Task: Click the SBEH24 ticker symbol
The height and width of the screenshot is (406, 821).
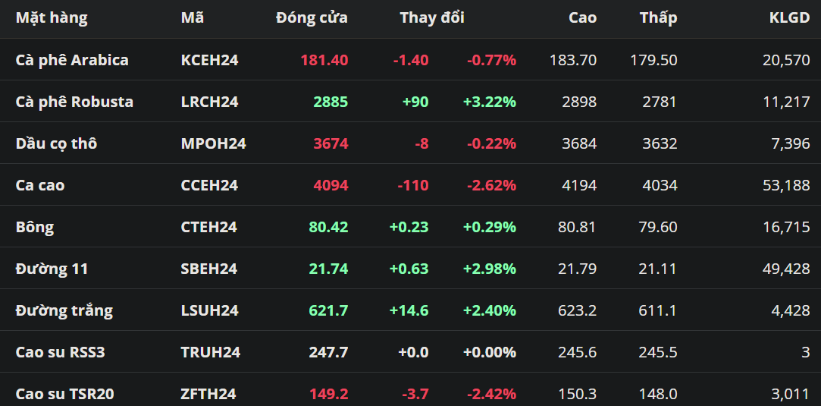Action: (208, 269)
